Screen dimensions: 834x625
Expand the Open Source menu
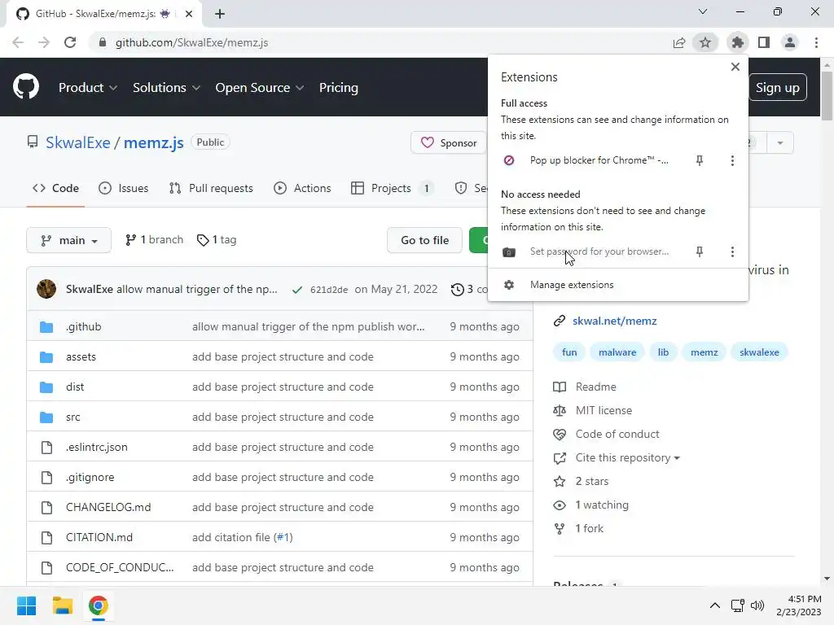260,87
